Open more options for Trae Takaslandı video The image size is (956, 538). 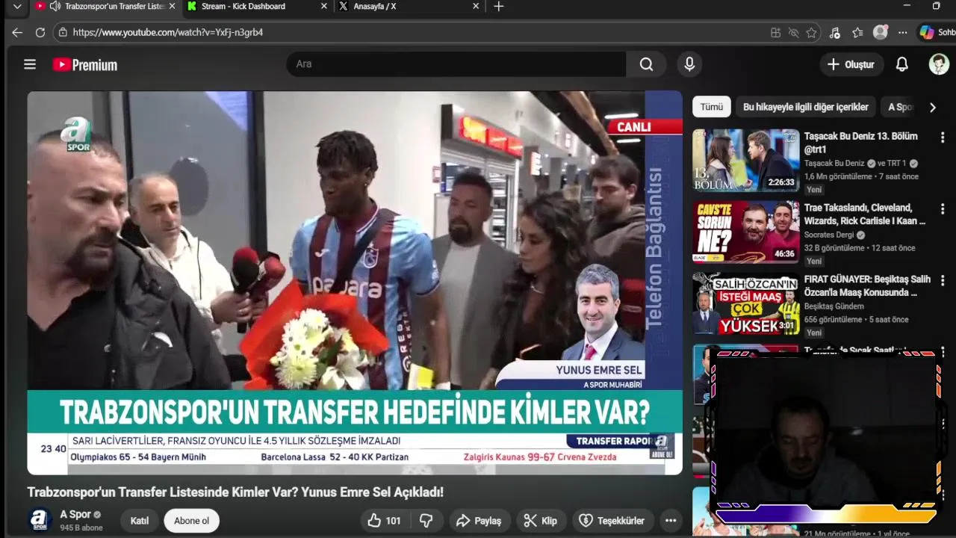[943, 209]
